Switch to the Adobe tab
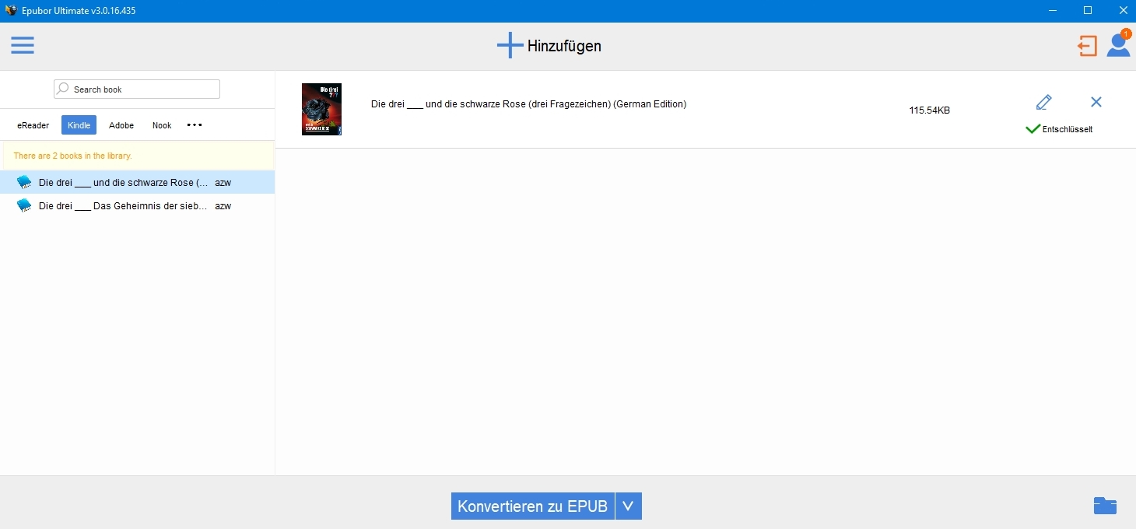The width and height of the screenshot is (1136, 529). (x=121, y=125)
